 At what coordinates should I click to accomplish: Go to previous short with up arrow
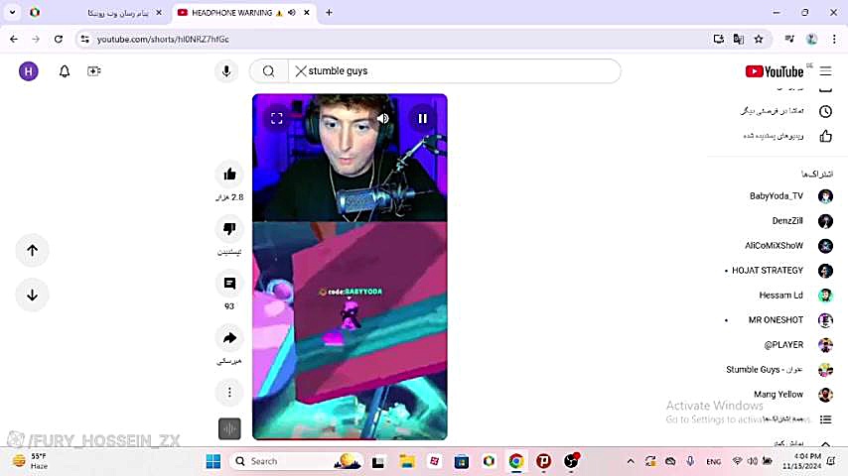click(33, 250)
